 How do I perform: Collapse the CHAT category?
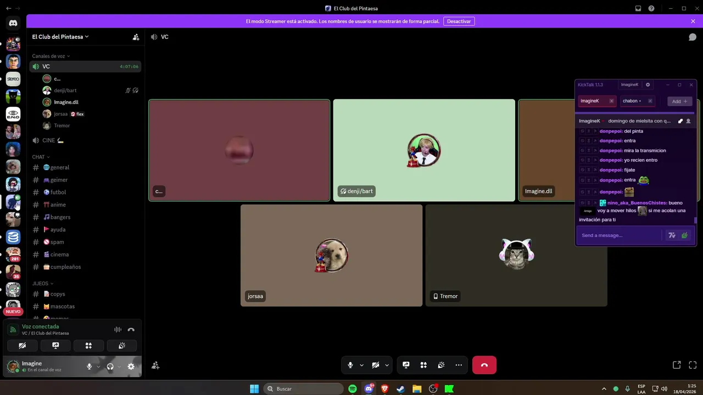[41, 157]
